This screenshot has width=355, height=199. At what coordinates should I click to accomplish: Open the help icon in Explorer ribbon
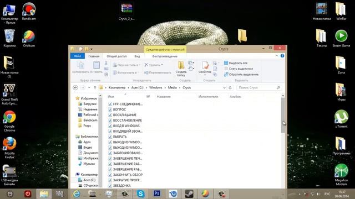[x=282, y=56]
